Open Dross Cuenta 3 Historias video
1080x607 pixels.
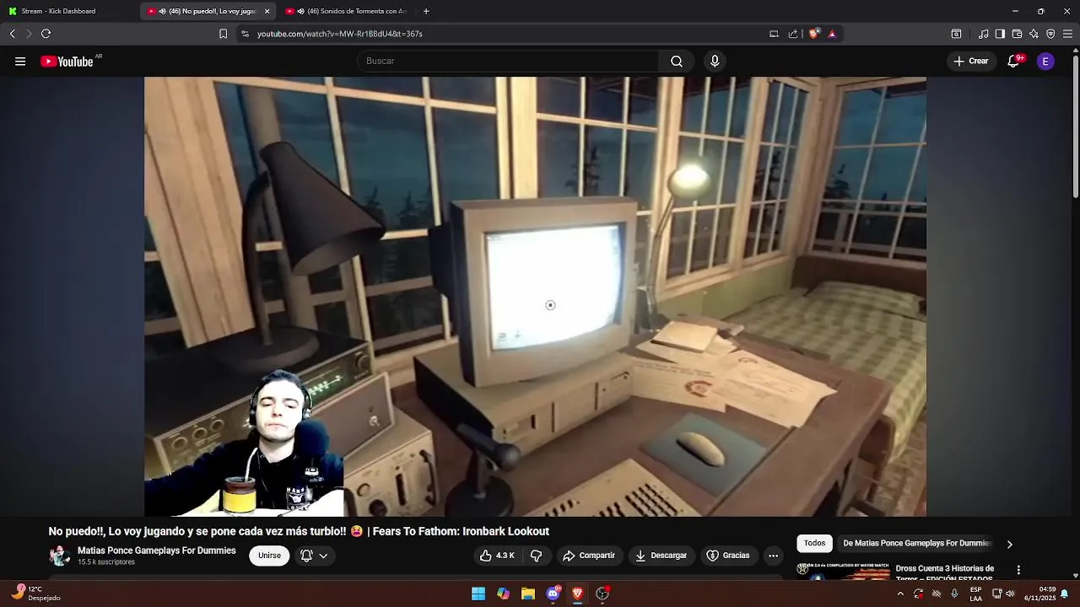pyautogui.click(x=944, y=573)
